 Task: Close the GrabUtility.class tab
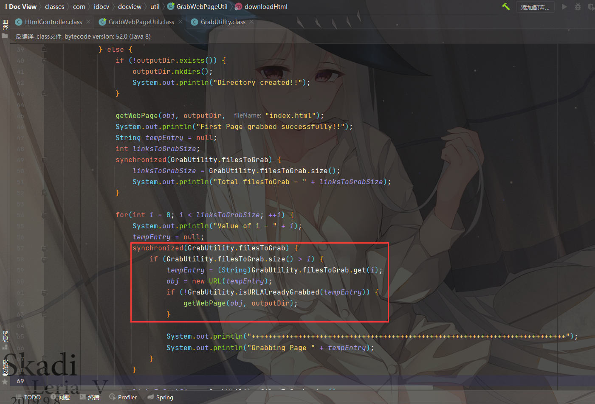(x=251, y=22)
